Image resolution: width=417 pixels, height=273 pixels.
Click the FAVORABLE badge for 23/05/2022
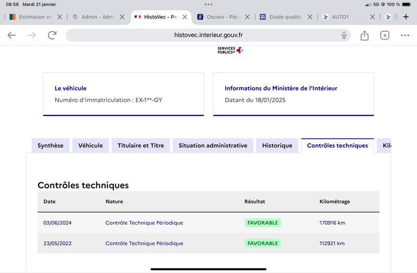click(263, 243)
